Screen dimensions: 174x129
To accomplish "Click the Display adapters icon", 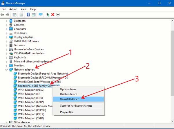I will tap(11, 37).
